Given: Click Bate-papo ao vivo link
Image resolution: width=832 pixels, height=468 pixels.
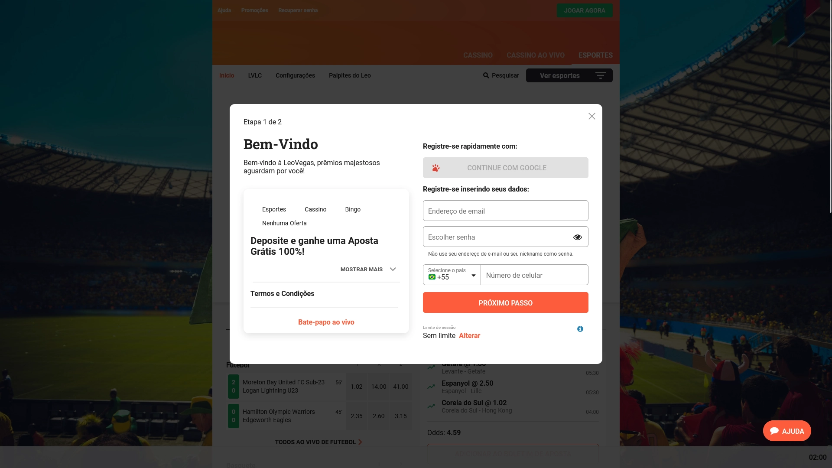Looking at the screenshot, I should (326, 322).
